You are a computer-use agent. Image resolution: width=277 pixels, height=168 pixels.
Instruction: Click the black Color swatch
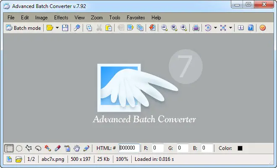pos(240,148)
